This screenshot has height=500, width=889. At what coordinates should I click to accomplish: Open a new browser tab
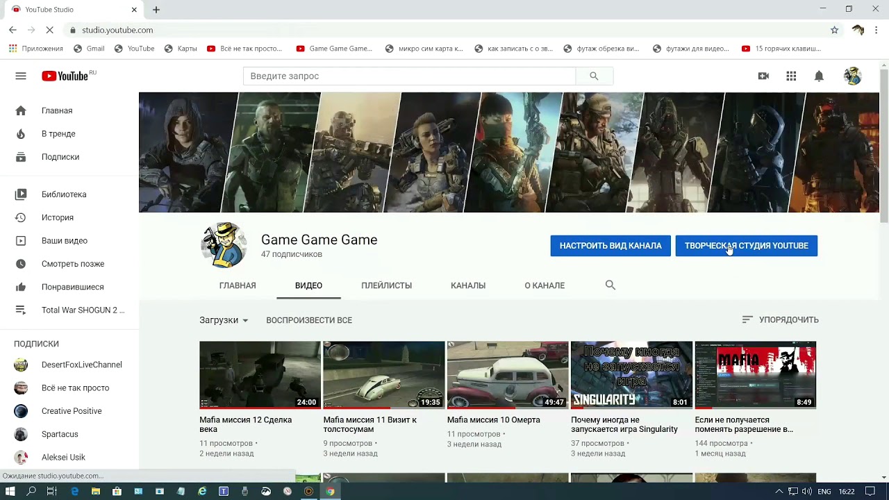tap(156, 10)
